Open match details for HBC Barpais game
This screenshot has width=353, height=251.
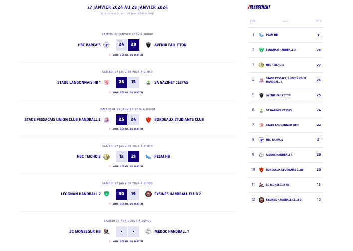point(127,55)
